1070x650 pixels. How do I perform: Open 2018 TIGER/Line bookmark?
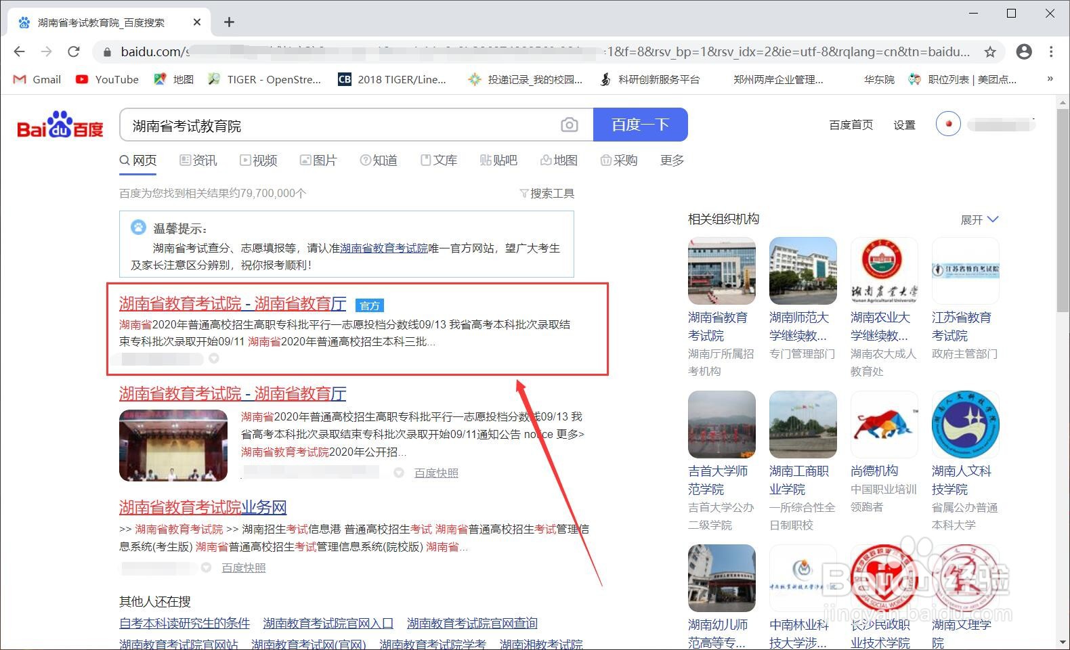point(392,79)
